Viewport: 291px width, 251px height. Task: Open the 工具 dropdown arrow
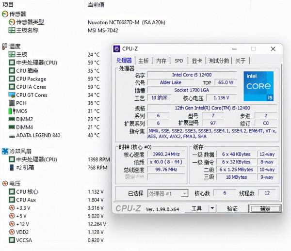[x=212, y=208]
